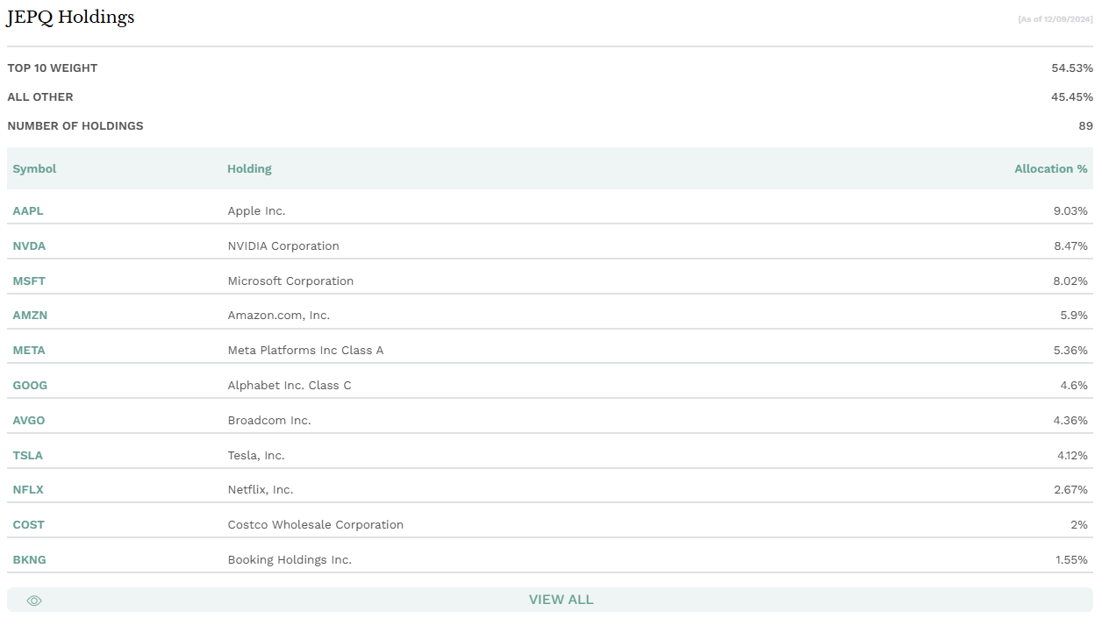Open the META symbol link
The height and width of the screenshot is (618, 1109).
(29, 351)
